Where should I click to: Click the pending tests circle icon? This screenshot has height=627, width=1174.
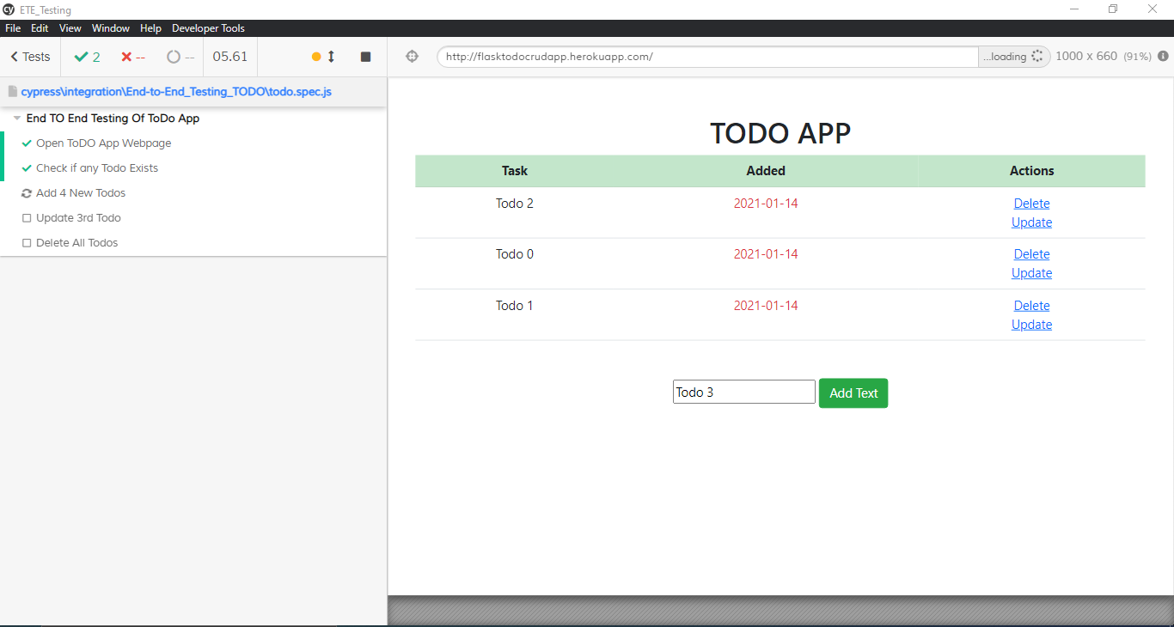click(173, 56)
